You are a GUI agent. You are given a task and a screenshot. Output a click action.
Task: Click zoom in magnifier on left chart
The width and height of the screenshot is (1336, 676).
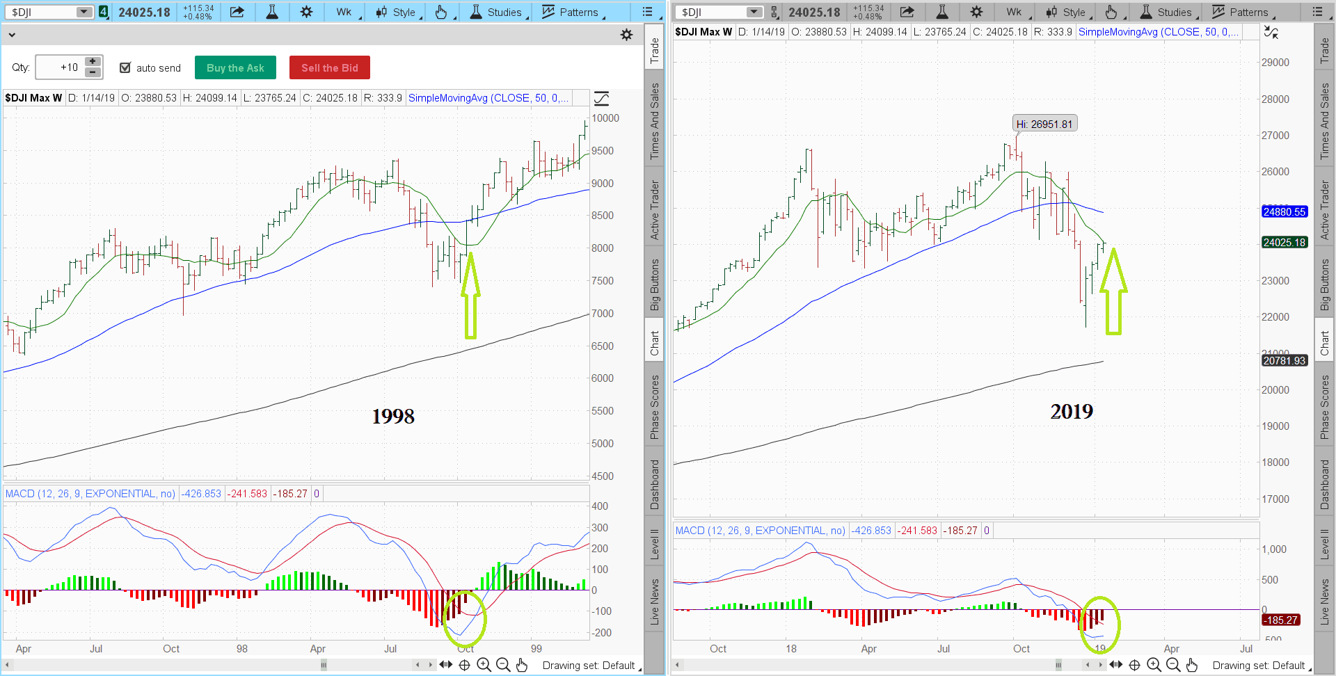click(x=484, y=666)
